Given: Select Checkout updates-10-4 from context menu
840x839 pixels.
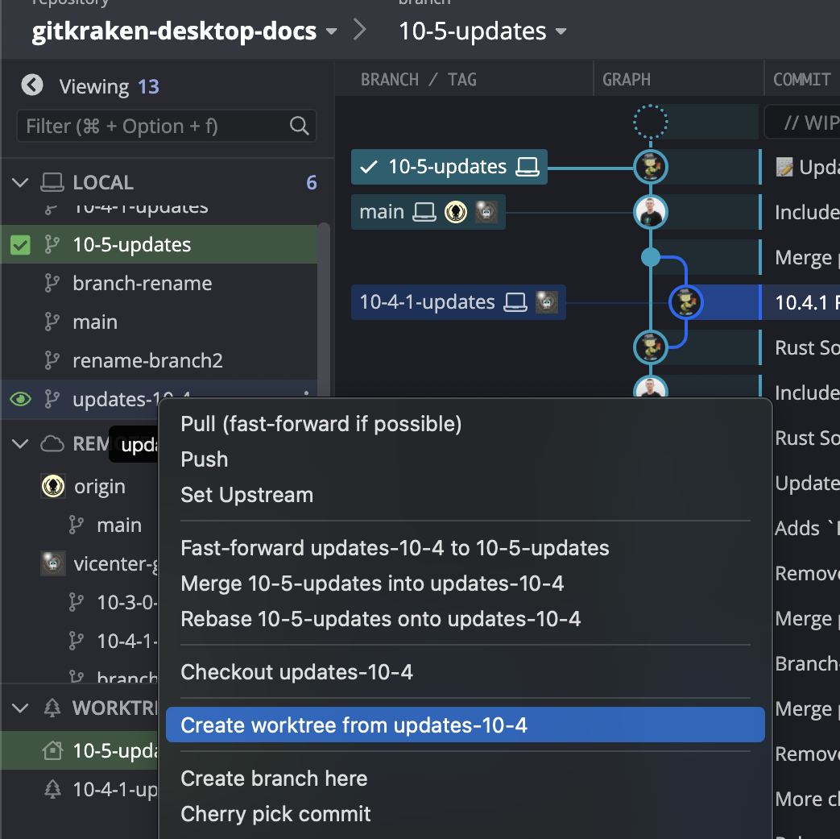Looking at the screenshot, I should (298, 671).
